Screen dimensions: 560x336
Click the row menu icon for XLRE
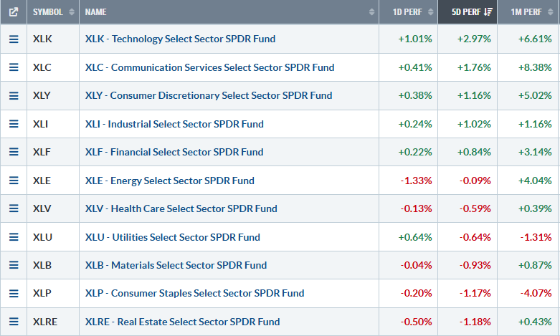coord(13,322)
